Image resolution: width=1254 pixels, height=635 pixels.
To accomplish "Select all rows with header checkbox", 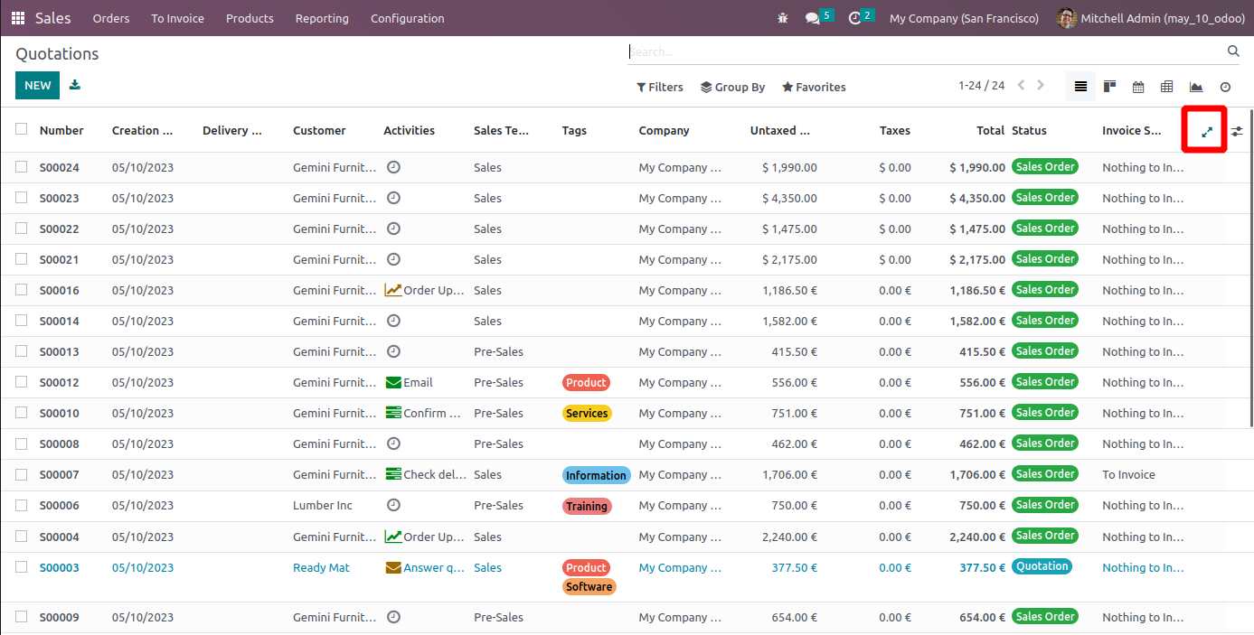I will coord(21,129).
